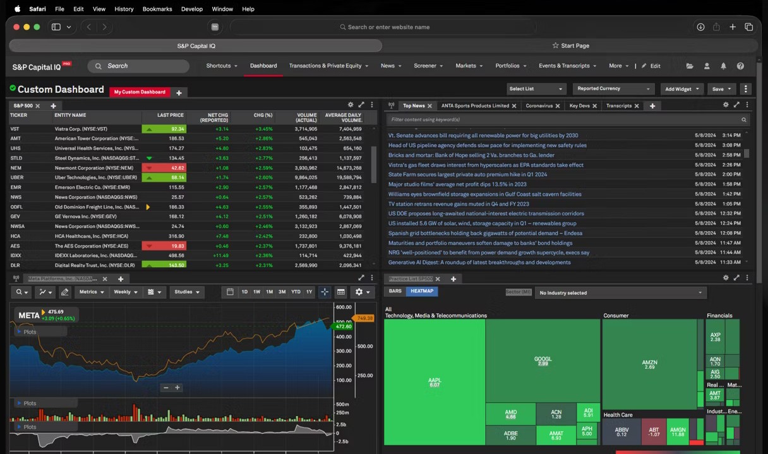The image size is (768, 454).
Task: Open Generative AI Digest news headline
Action: (x=479, y=262)
